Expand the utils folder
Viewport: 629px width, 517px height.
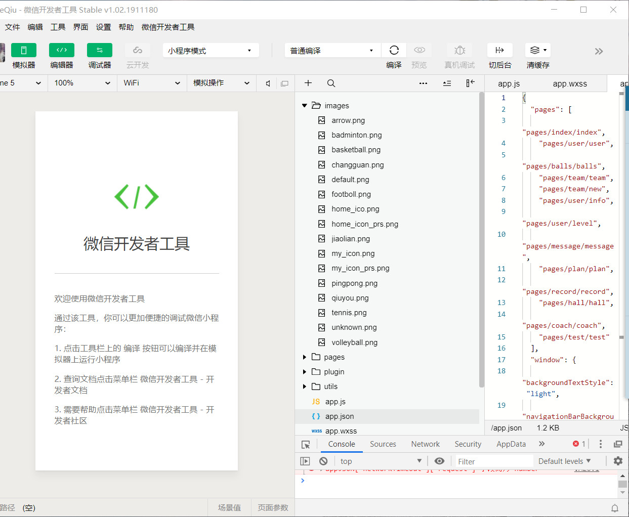coord(305,386)
